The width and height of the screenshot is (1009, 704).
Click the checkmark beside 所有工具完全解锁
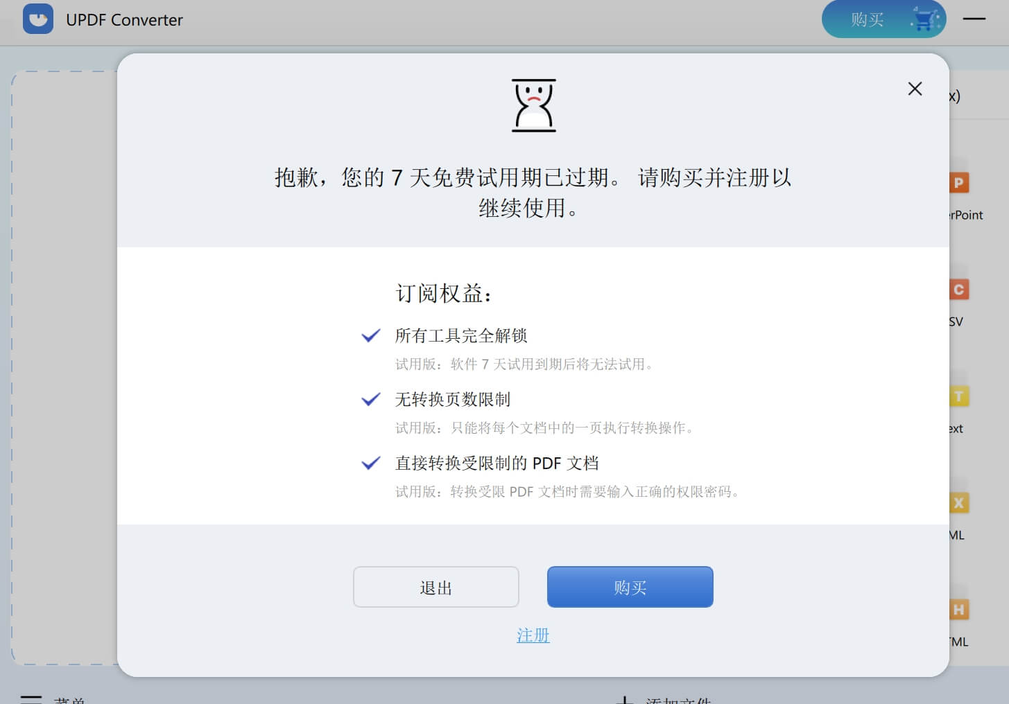tap(371, 336)
